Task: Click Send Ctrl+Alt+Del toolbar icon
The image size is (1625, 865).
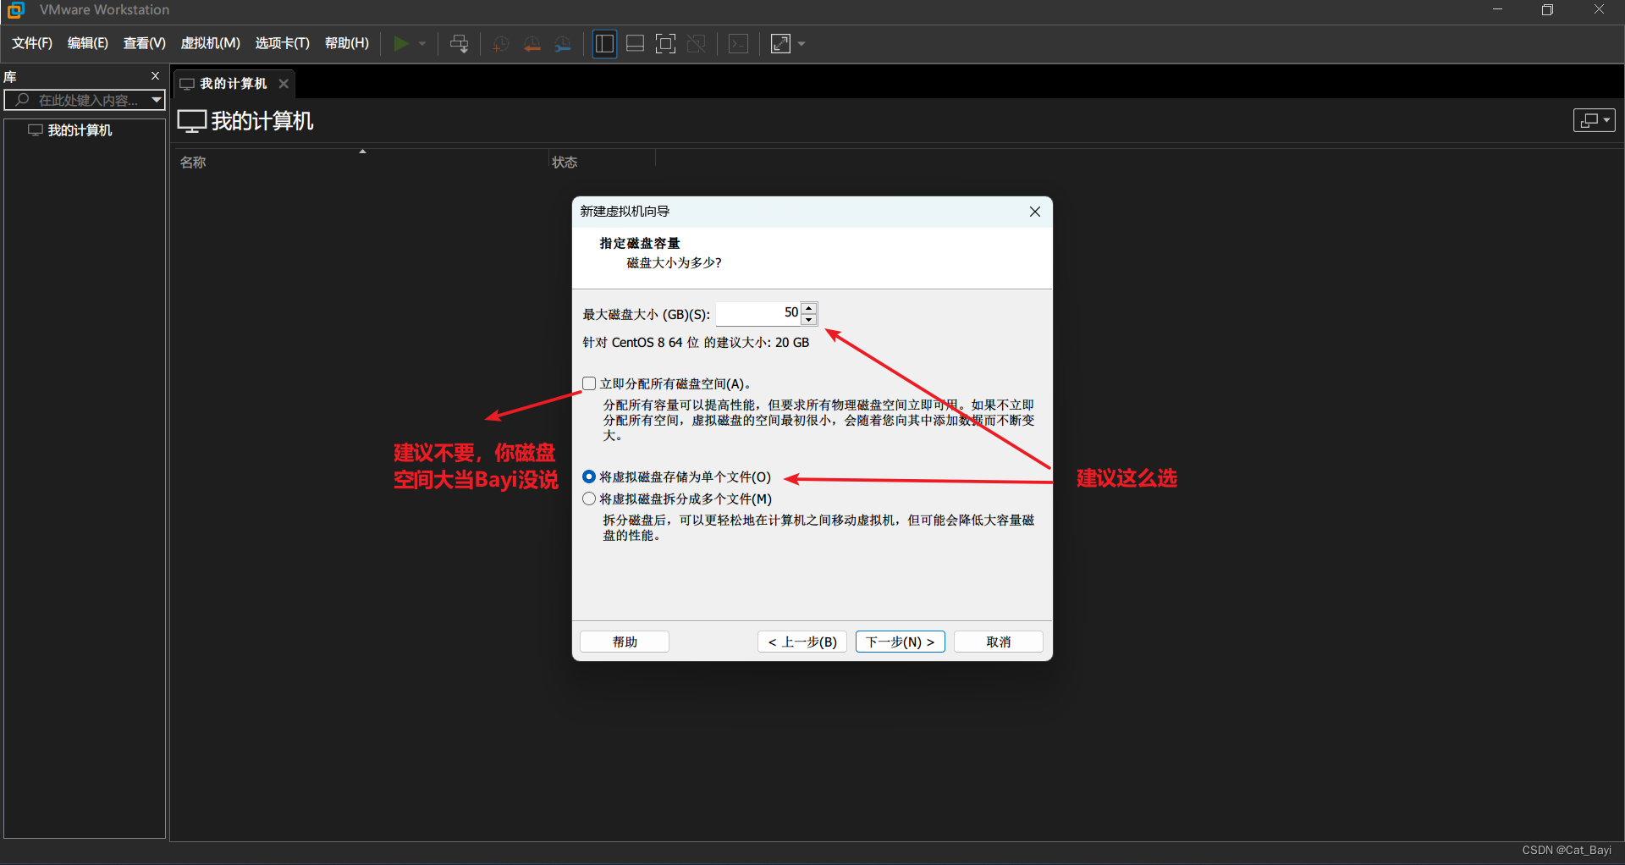Action: click(x=460, y=43)
